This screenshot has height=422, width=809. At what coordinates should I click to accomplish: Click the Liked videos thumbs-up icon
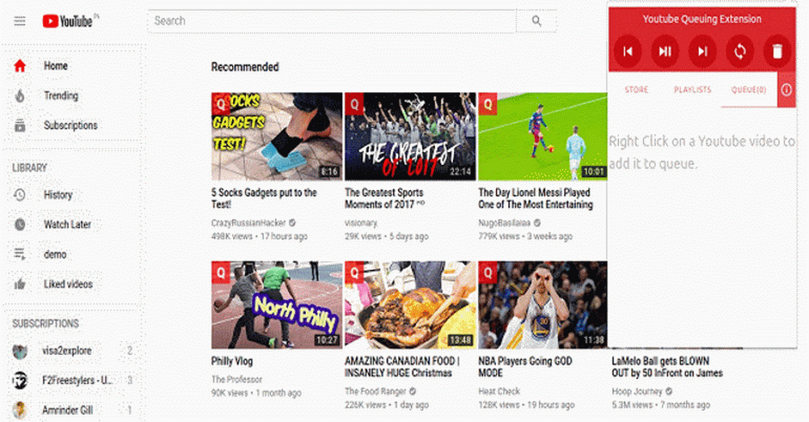pos(19,285)
